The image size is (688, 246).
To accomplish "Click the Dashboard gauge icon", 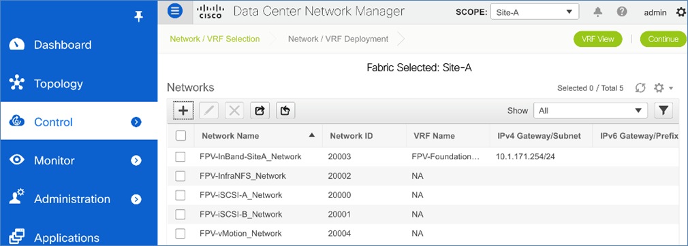I will [x=16, y=44].
